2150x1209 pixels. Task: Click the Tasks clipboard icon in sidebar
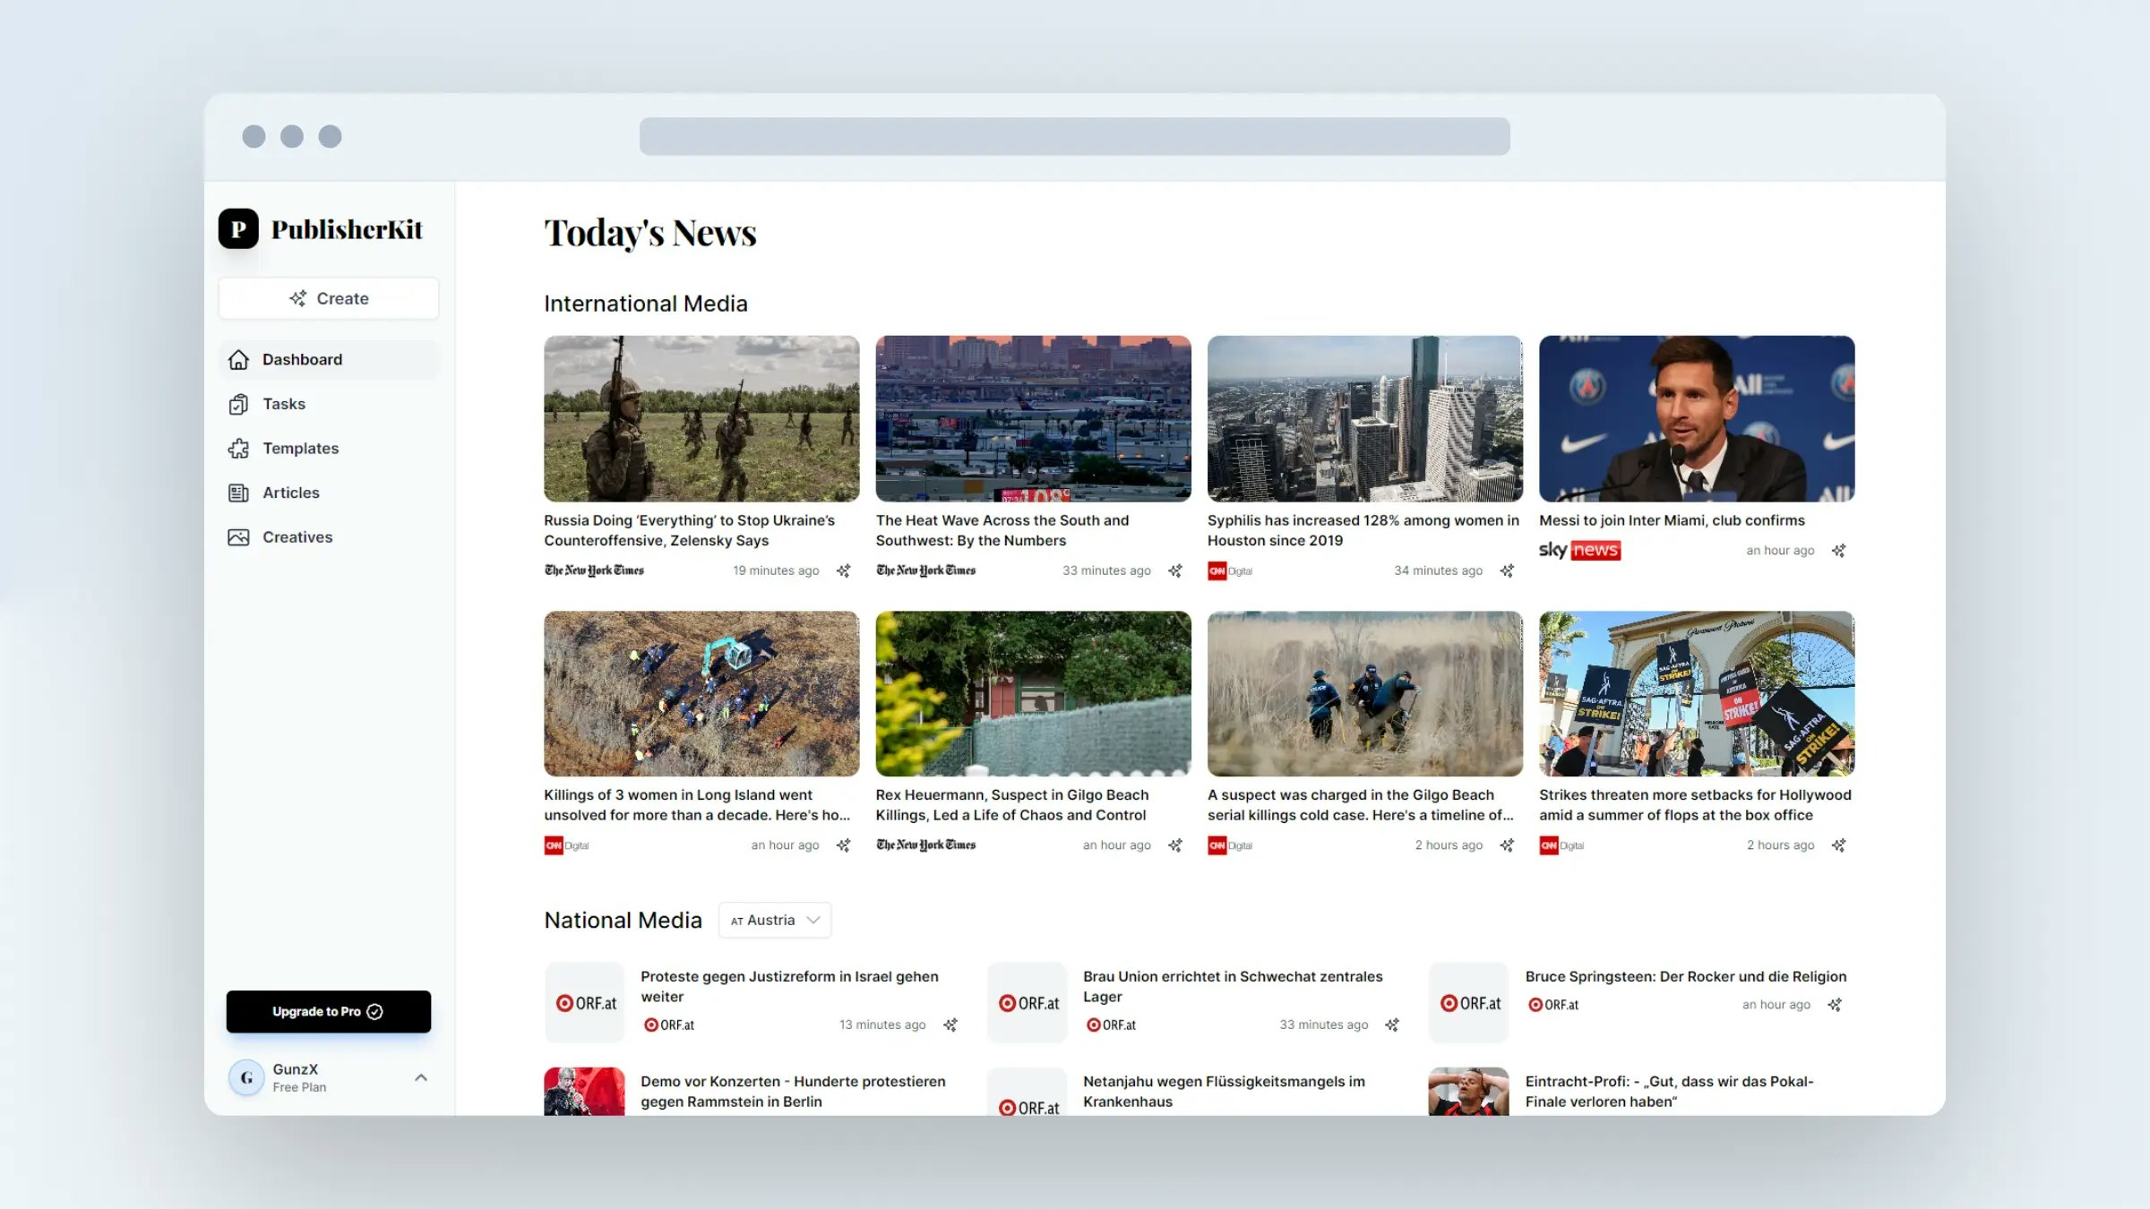point(238,405)
